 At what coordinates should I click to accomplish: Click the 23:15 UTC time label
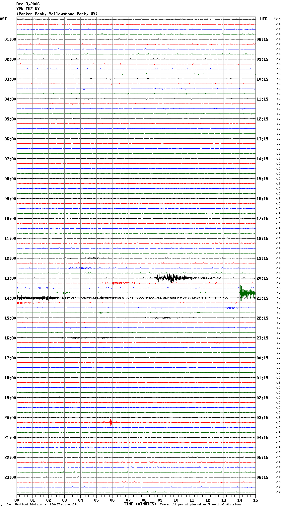pyautogui.click(x=262, y=338)
